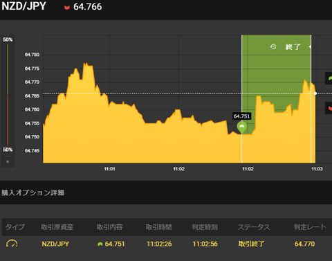This screenshot has height=261, width=332.
Task: Click the ステータス column header
Action: (254, 227)
